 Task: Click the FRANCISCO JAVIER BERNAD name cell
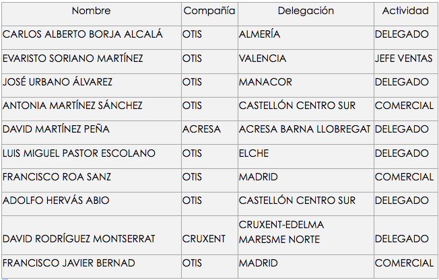(69, 263)
